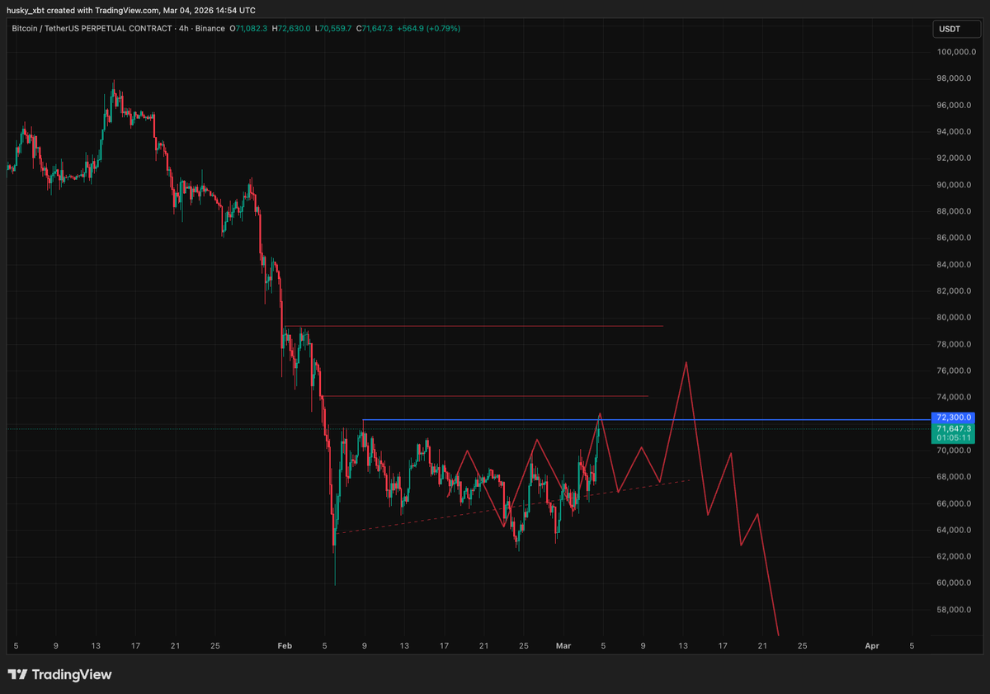Click the blue 72,300.0 price label

953,418
